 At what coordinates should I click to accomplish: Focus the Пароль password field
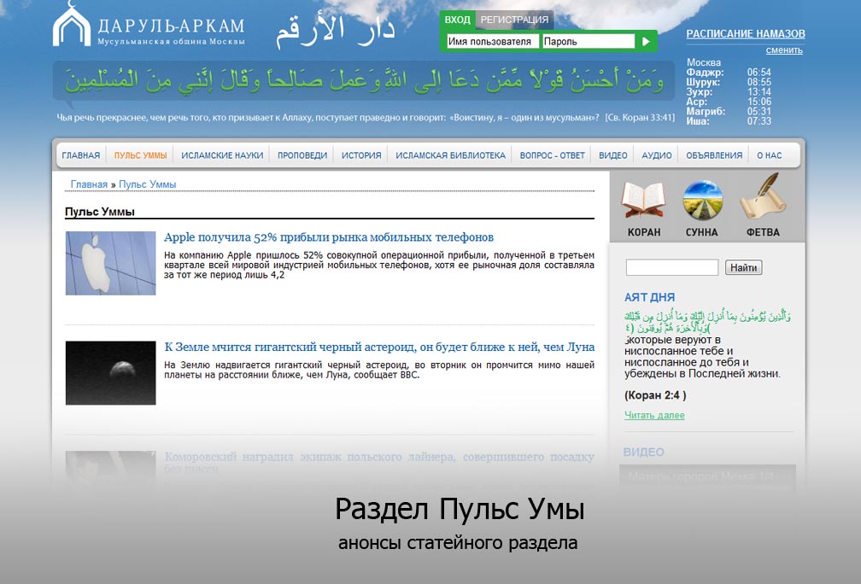[588, 42]
